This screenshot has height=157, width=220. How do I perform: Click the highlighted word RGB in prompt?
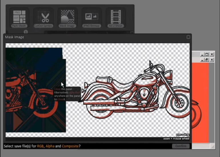40,146
